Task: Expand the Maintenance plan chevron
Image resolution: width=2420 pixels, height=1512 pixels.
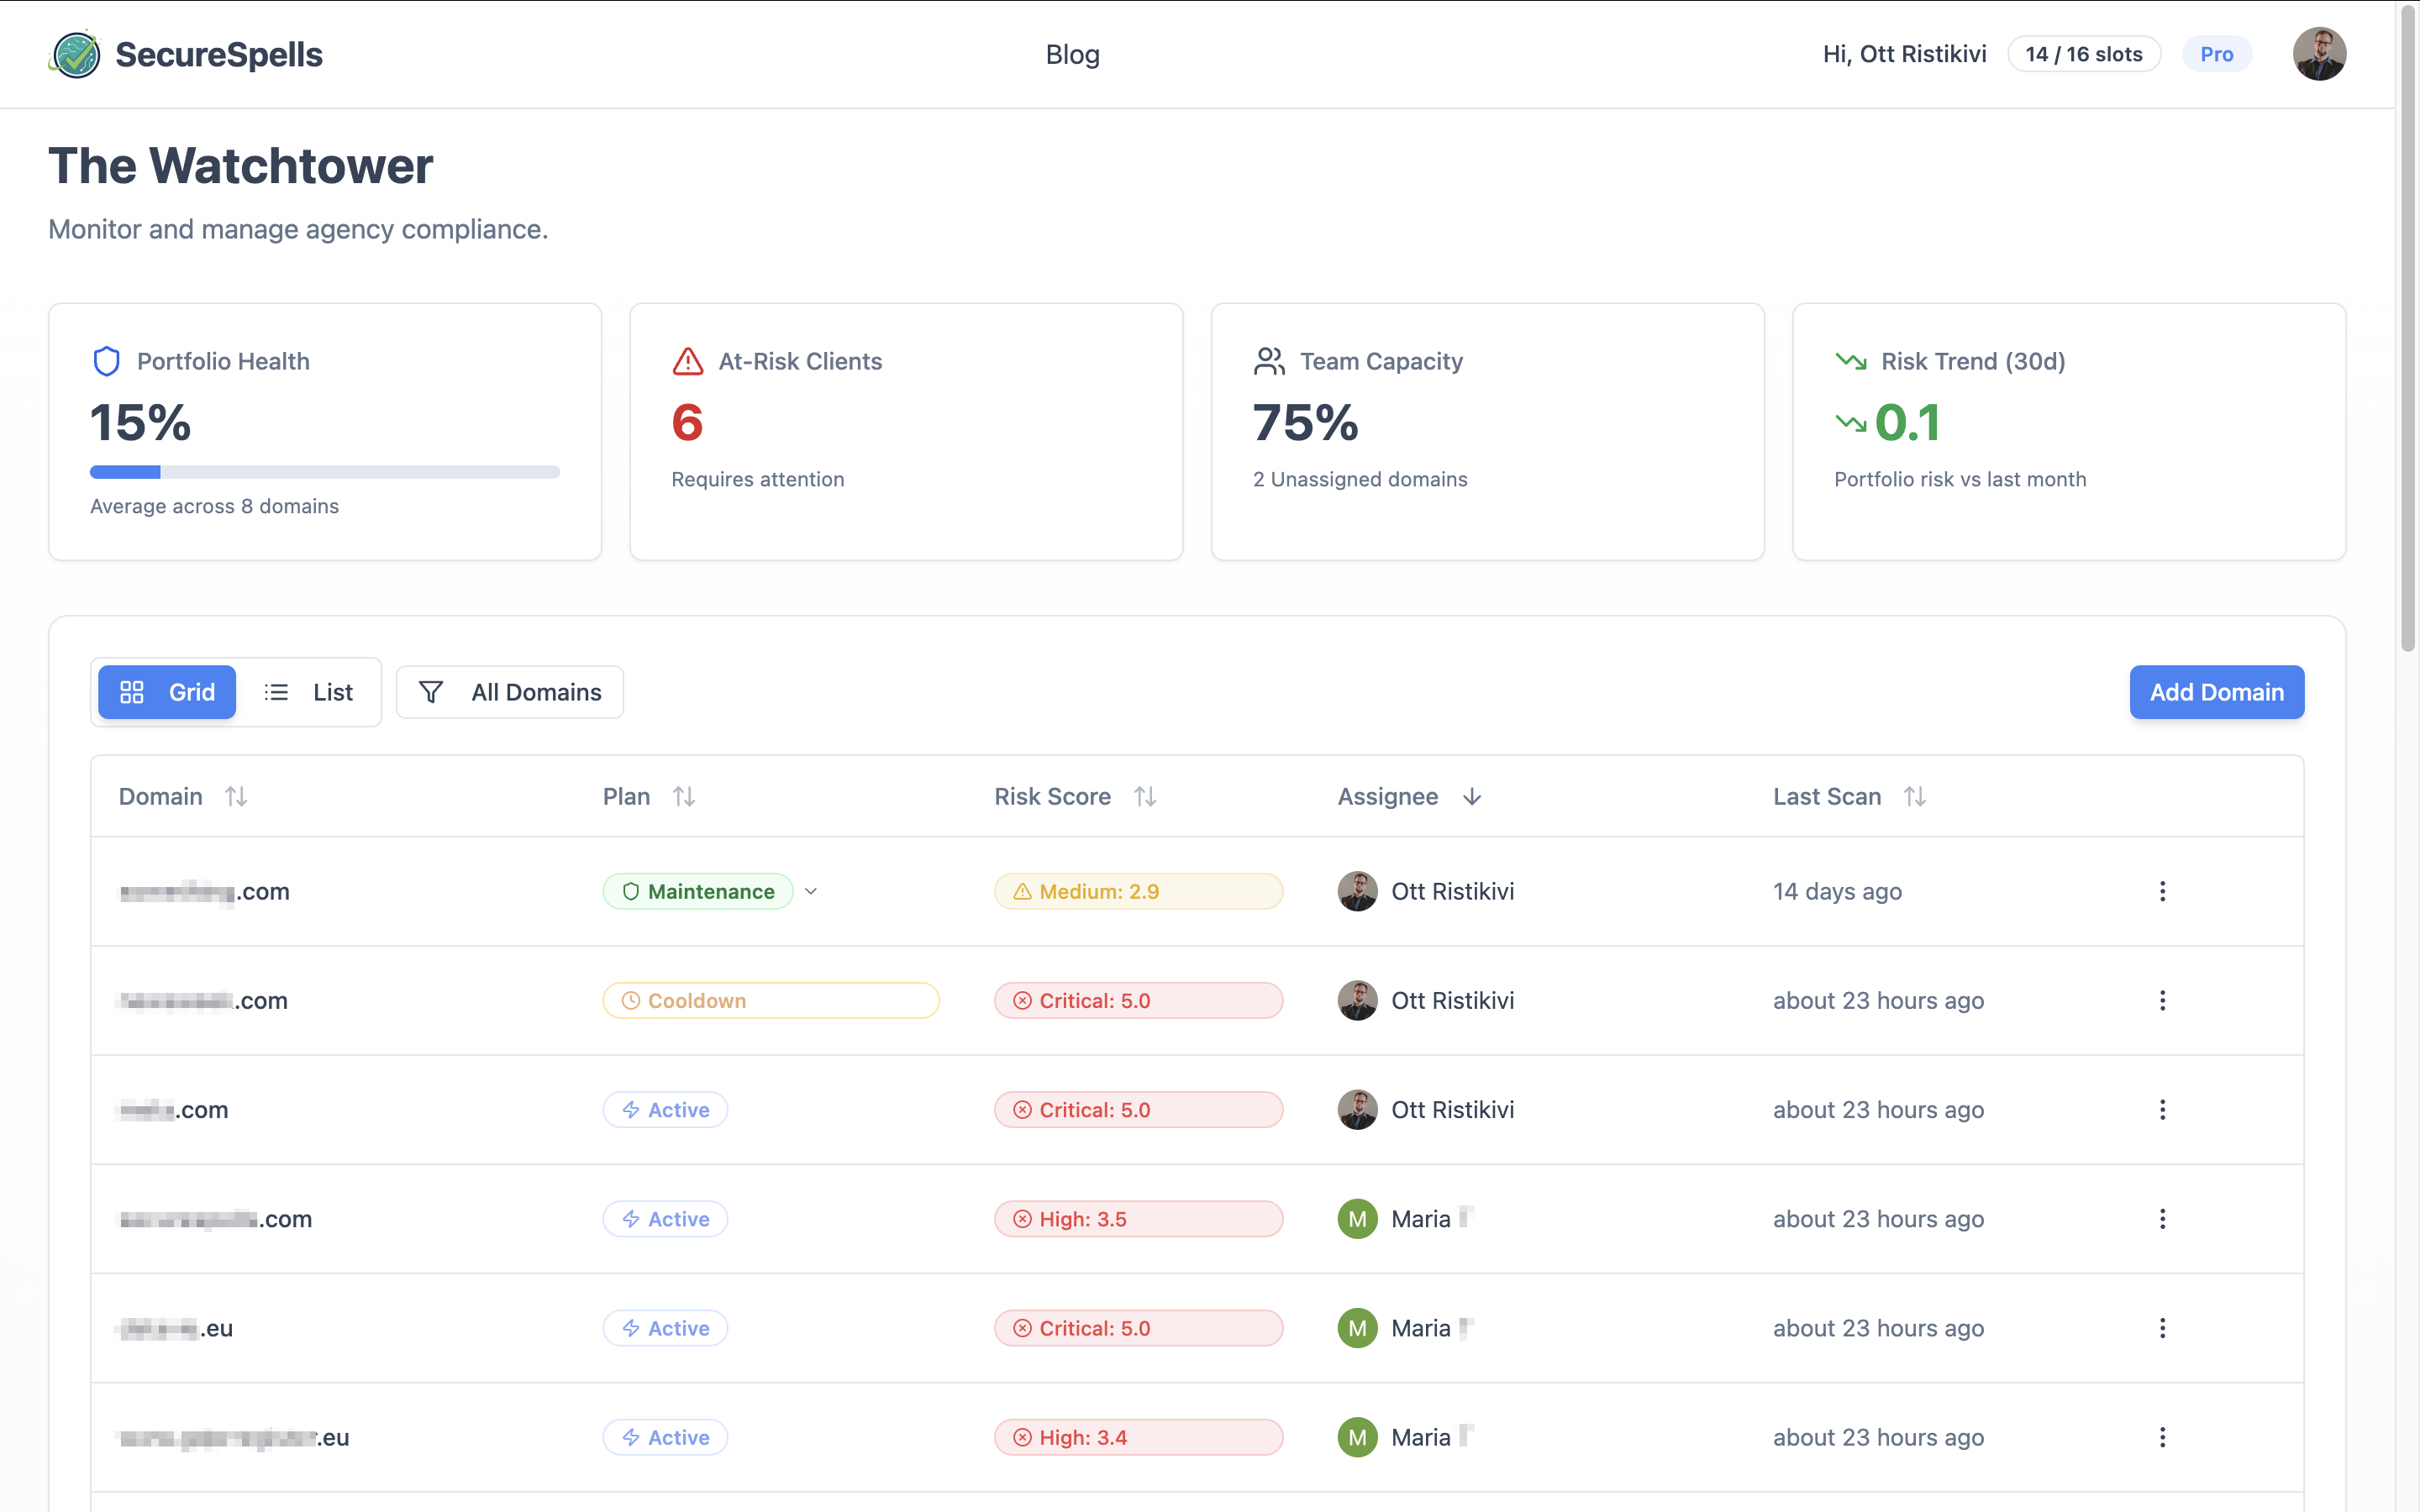Action: click(x=811, y=891)
